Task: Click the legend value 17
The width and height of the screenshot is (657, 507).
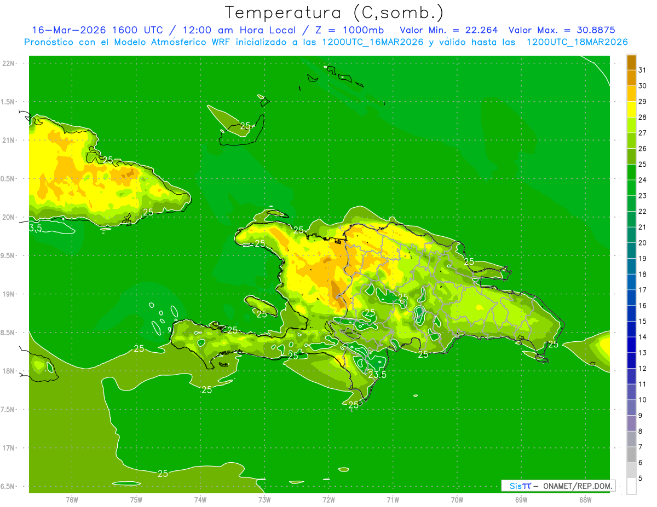Action: (x=643, y=290)
